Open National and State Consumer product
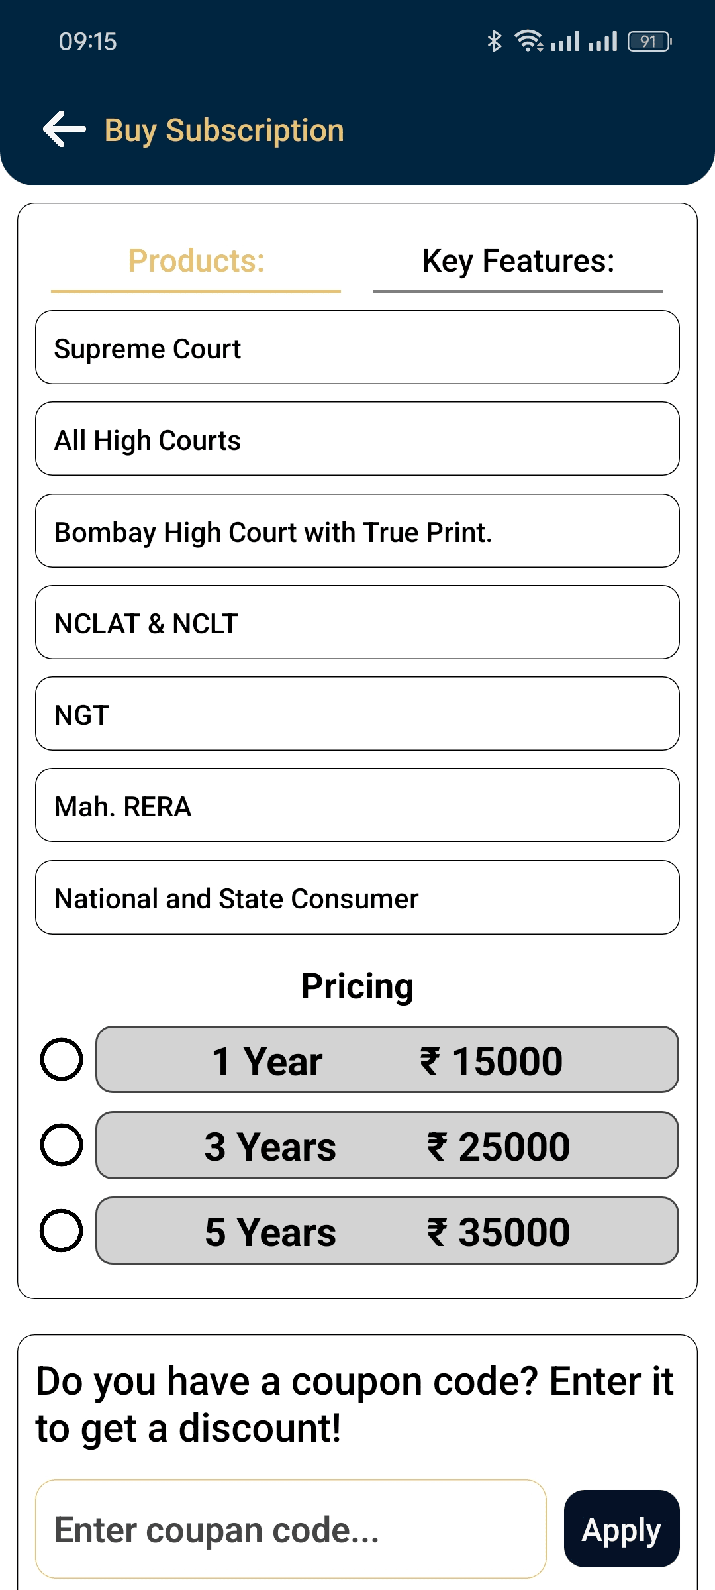The height and width of the screenshot is (1590, 715). point(358,897)
